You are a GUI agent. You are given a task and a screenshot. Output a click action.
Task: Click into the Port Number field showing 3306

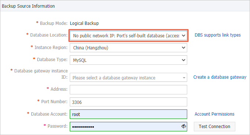click(x=128, y=102)
